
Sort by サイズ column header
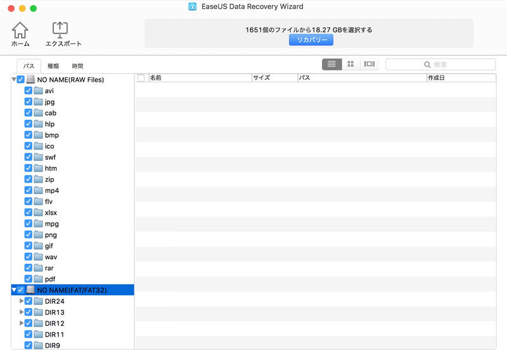tap(274, 78)
